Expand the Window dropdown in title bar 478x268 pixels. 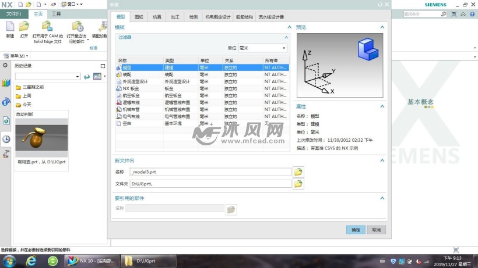coord(69,4)
